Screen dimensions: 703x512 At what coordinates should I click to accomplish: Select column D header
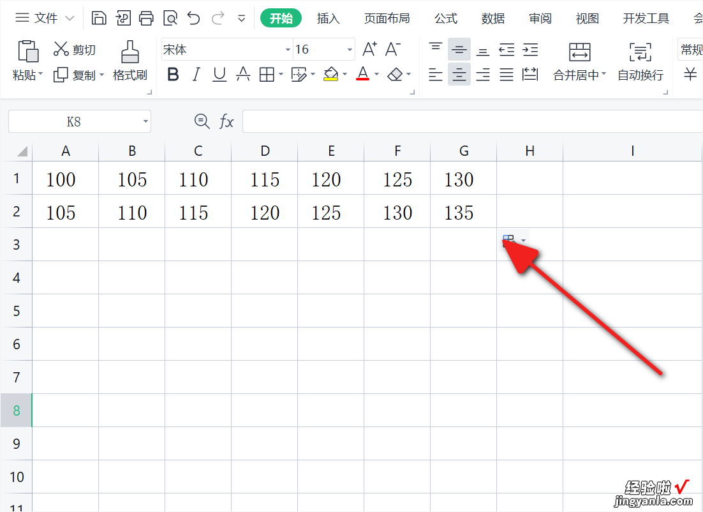click(x=265, y=151)
